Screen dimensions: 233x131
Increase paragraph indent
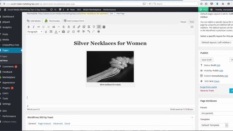83,32
